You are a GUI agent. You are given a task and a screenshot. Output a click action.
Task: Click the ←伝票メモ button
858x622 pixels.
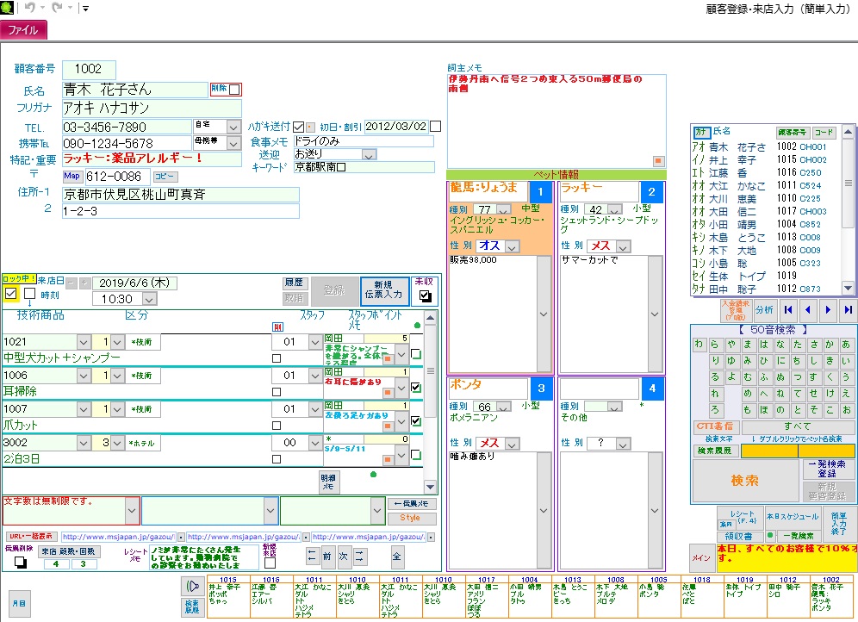tap(412, 503)
